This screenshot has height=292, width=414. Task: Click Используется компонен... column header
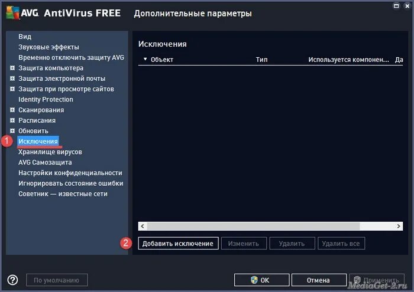(x=348, y=60)
